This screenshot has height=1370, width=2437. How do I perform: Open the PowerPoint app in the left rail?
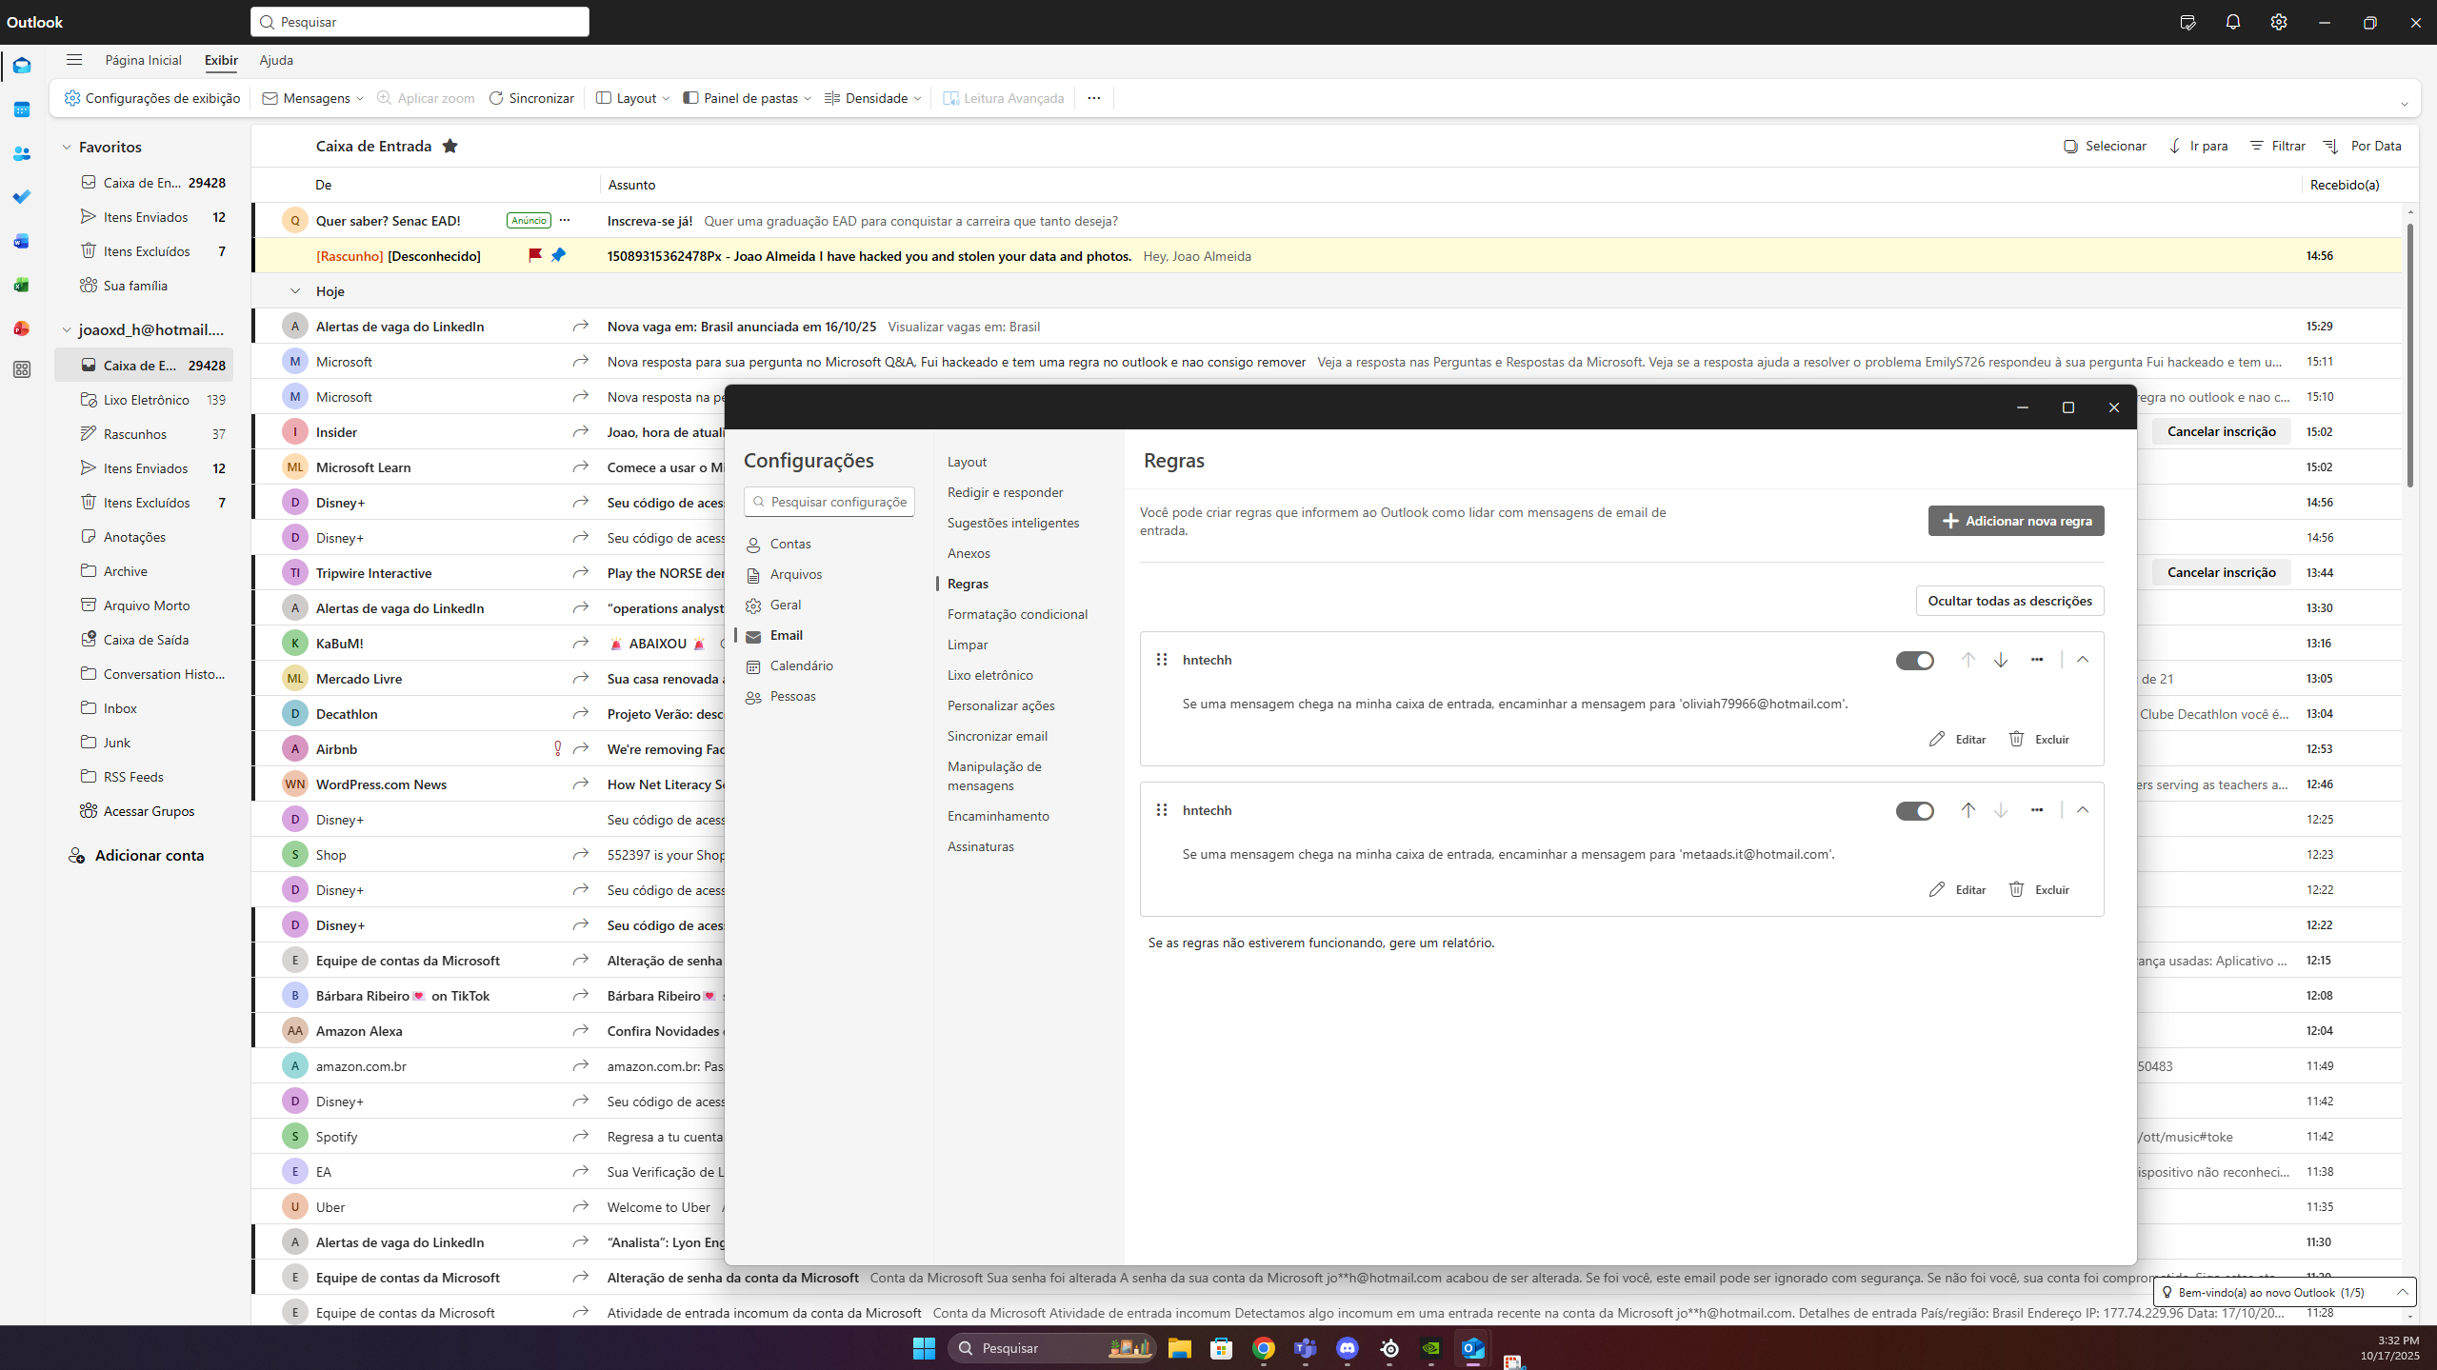click(21, 328)
